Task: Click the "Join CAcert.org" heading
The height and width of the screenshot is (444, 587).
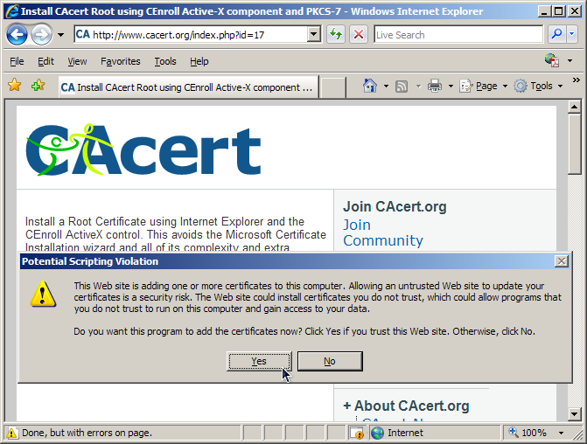Action: (x=395, y=206)
